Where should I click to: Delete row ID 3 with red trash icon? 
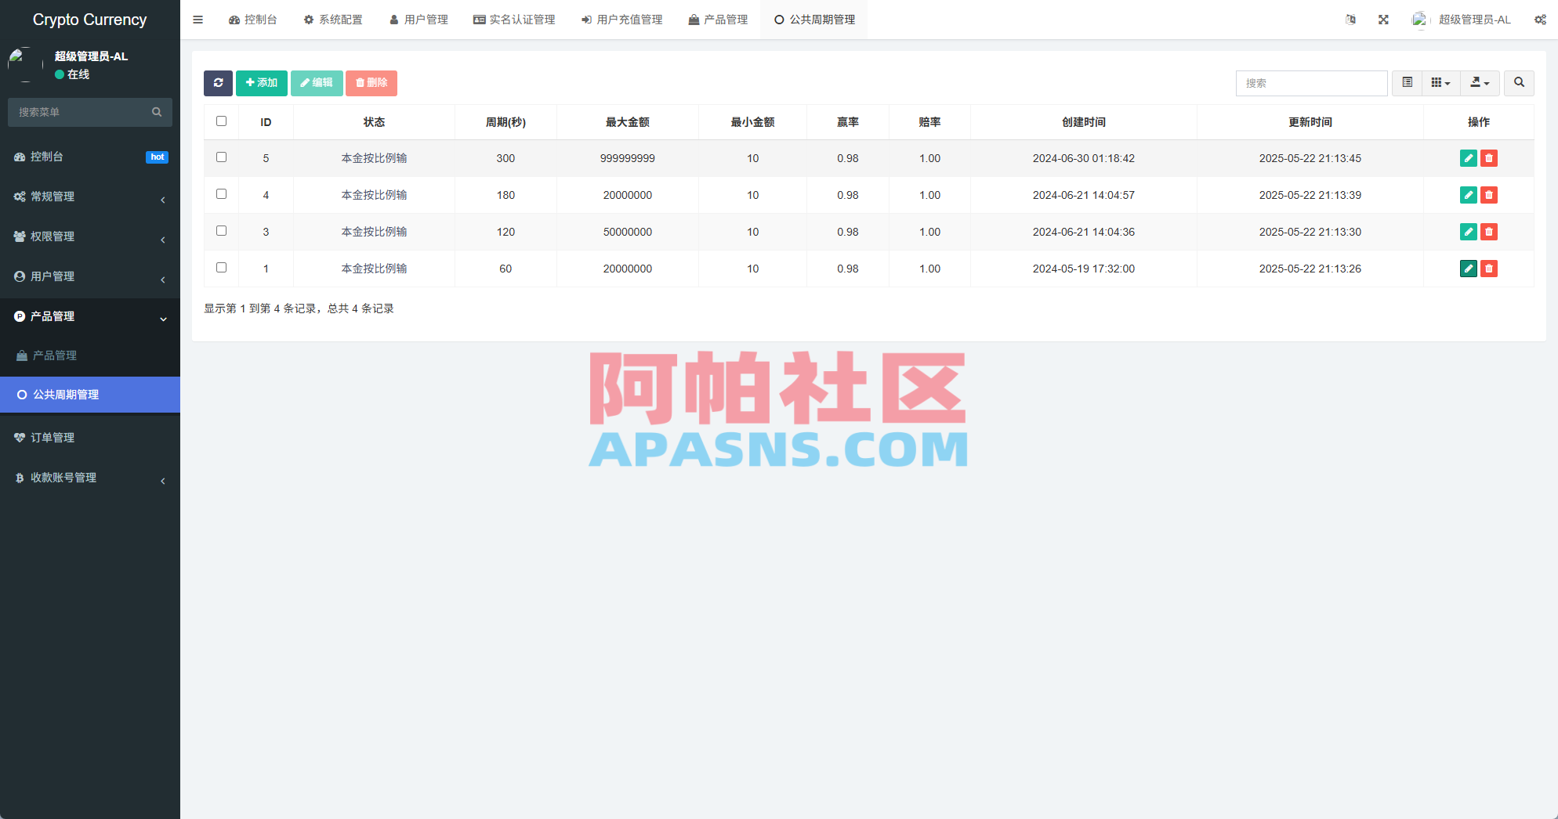(1488, 232)
